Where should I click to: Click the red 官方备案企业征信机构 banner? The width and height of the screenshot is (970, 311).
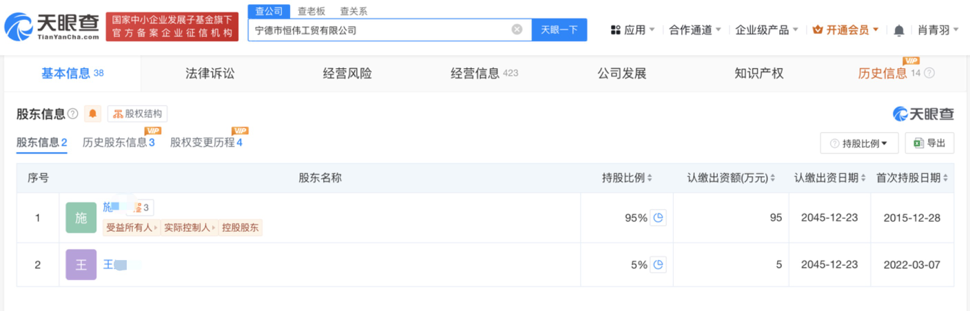click(172, 26)
